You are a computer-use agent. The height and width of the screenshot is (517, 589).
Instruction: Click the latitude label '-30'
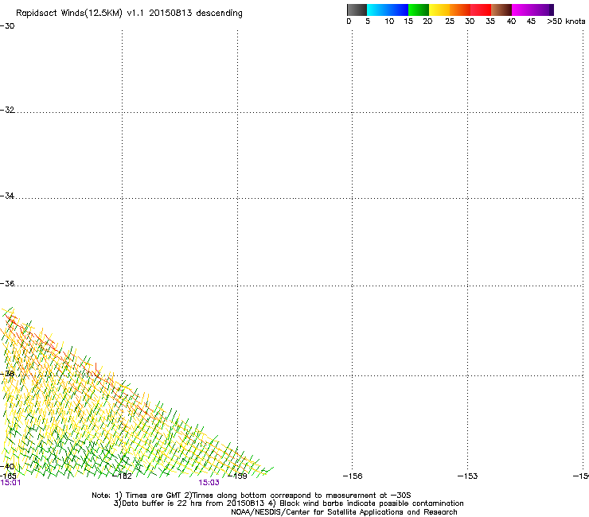point(7,26)
